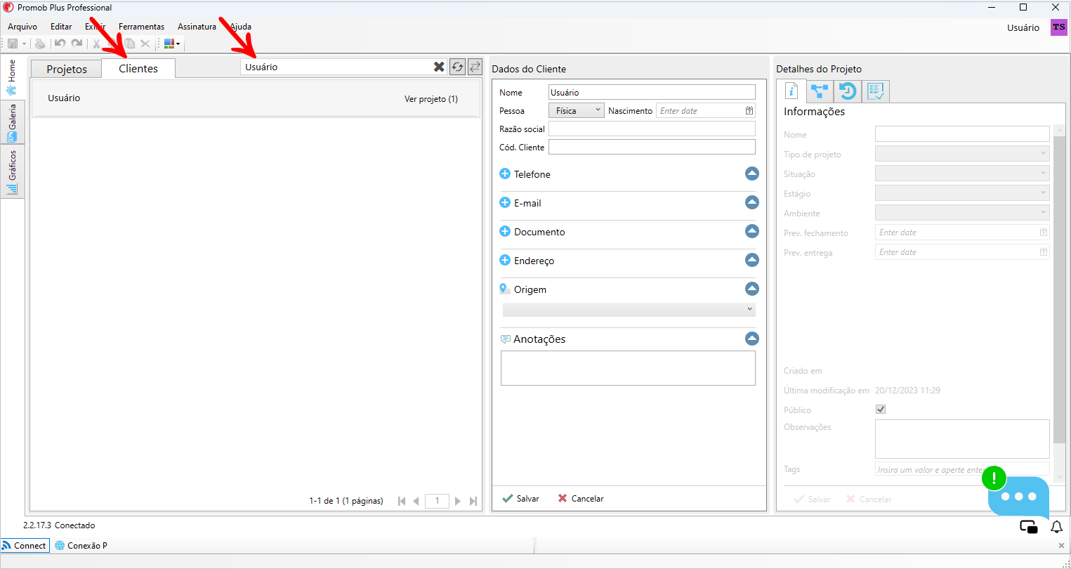Viewport: 1071px width, 569px height.
Task: Click Cancelar in Dados do Cliente
Action: click(x=581, y=498)
